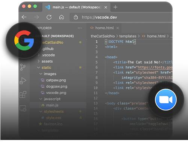Open vscode.png in the explorer

pyautogui.click(x=56, y=93)
